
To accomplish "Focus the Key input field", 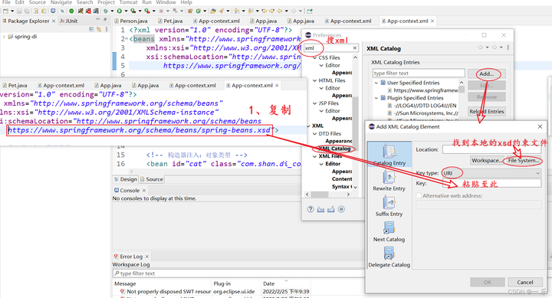I will click(x=491, y=183).
